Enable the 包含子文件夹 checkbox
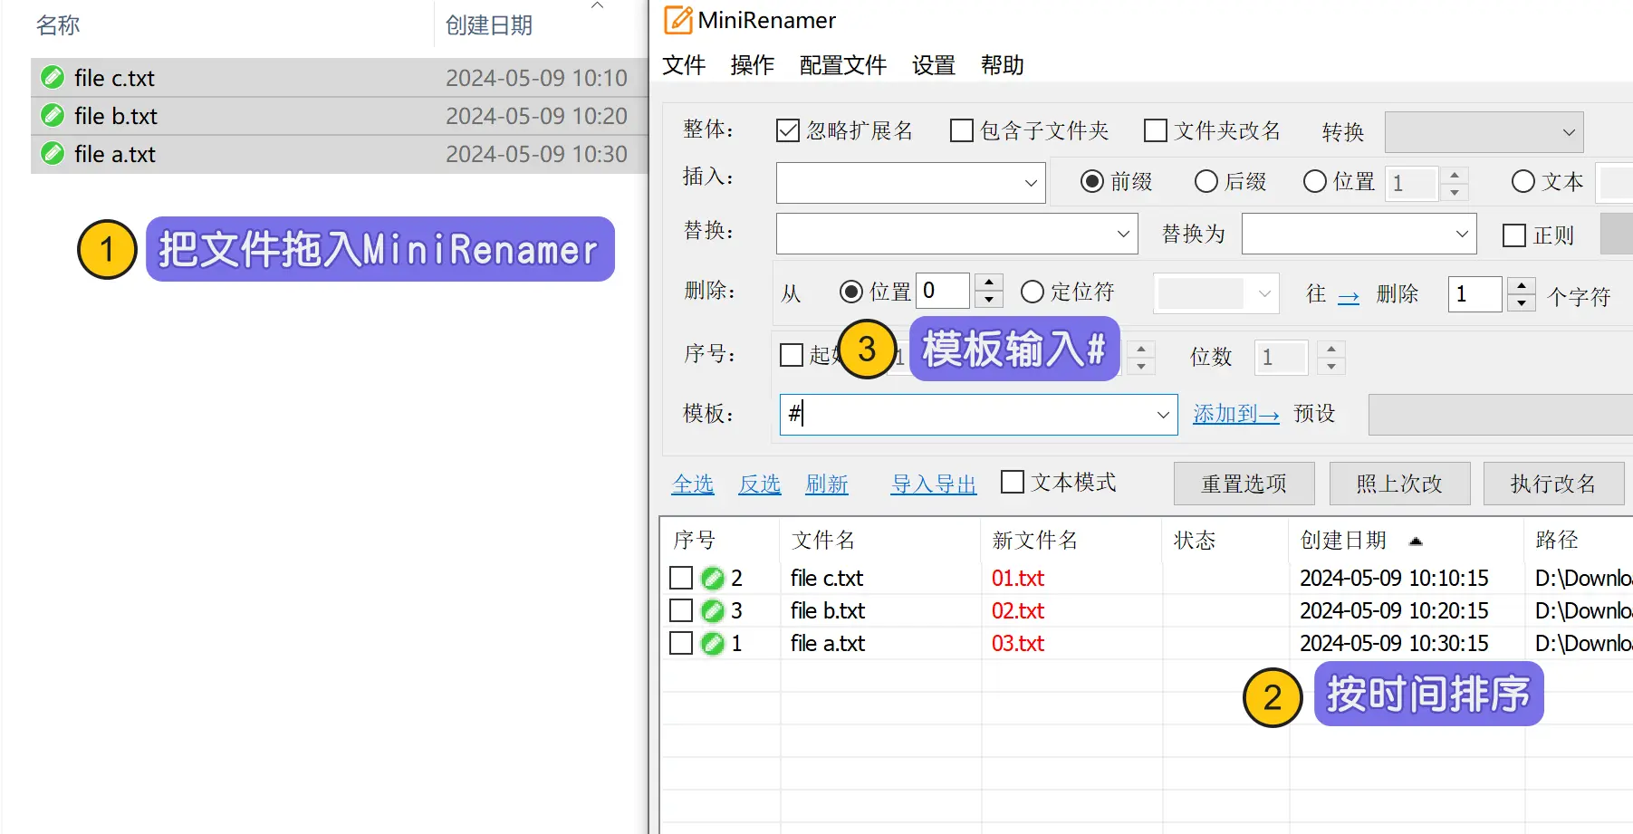The height and width of the screenshot is (834, 1633). coord(961,131)
